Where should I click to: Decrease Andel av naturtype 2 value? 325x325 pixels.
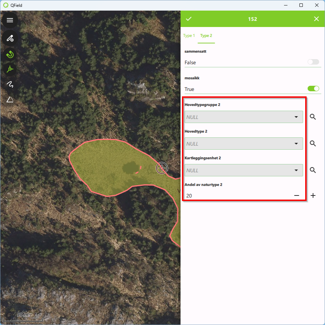coord(297,196)
